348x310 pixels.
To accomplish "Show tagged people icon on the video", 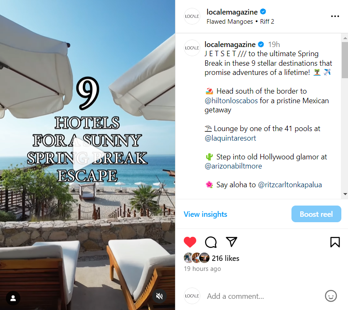I will (13, 298).
